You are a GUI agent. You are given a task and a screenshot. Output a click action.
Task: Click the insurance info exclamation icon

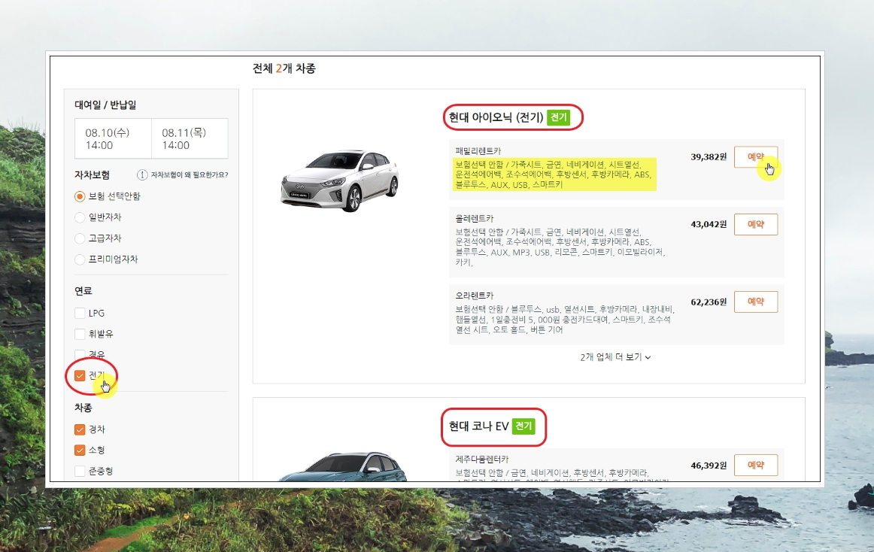[142, 175]
